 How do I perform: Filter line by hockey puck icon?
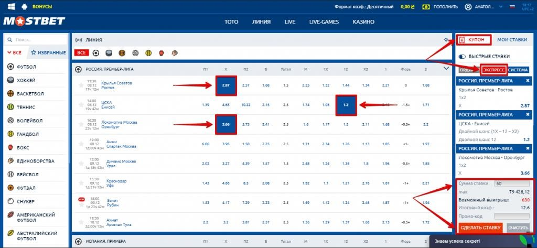click(109, 53)
